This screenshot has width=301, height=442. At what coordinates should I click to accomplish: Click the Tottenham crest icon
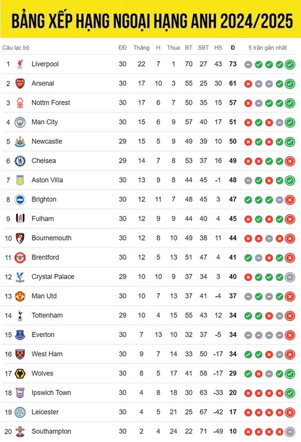tap(20, 316)
